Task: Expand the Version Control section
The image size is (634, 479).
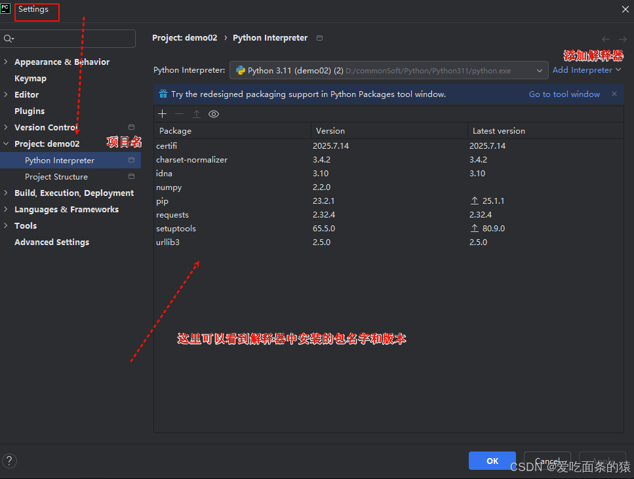Action: click(x=6, y=127)
